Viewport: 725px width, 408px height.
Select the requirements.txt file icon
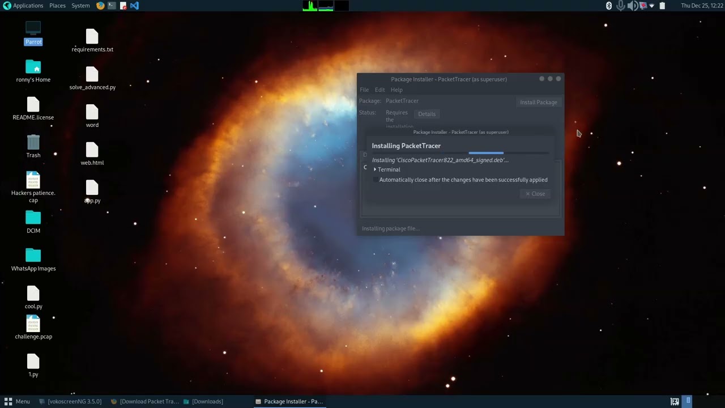pos(92,36)
